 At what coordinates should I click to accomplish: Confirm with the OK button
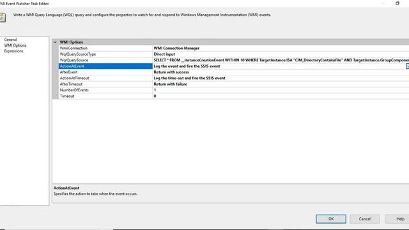click(331, 219)
